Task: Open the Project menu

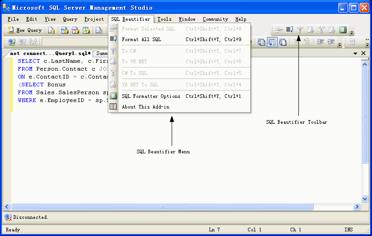Action: (94, 19)
